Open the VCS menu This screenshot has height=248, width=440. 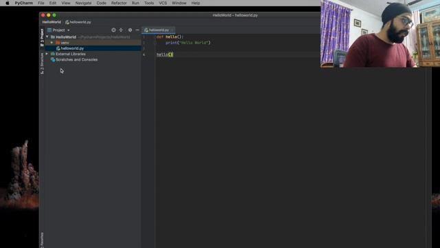click(163, 3)
